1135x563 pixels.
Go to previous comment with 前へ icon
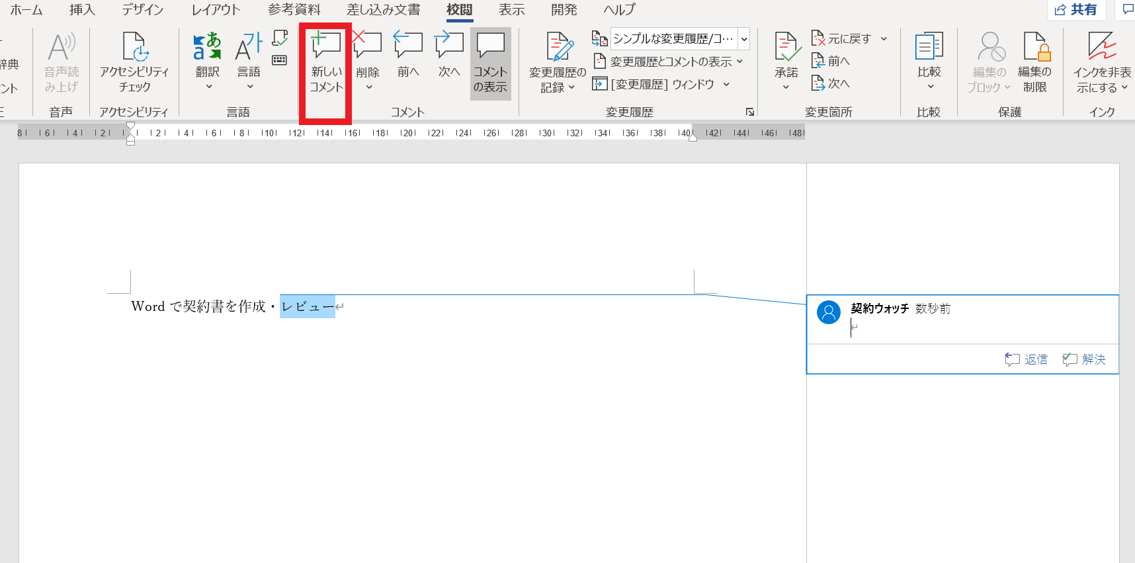[408, 55]
